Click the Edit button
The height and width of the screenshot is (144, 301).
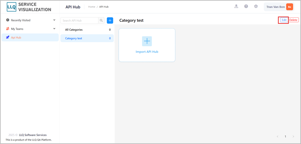[x=284, y=20]
